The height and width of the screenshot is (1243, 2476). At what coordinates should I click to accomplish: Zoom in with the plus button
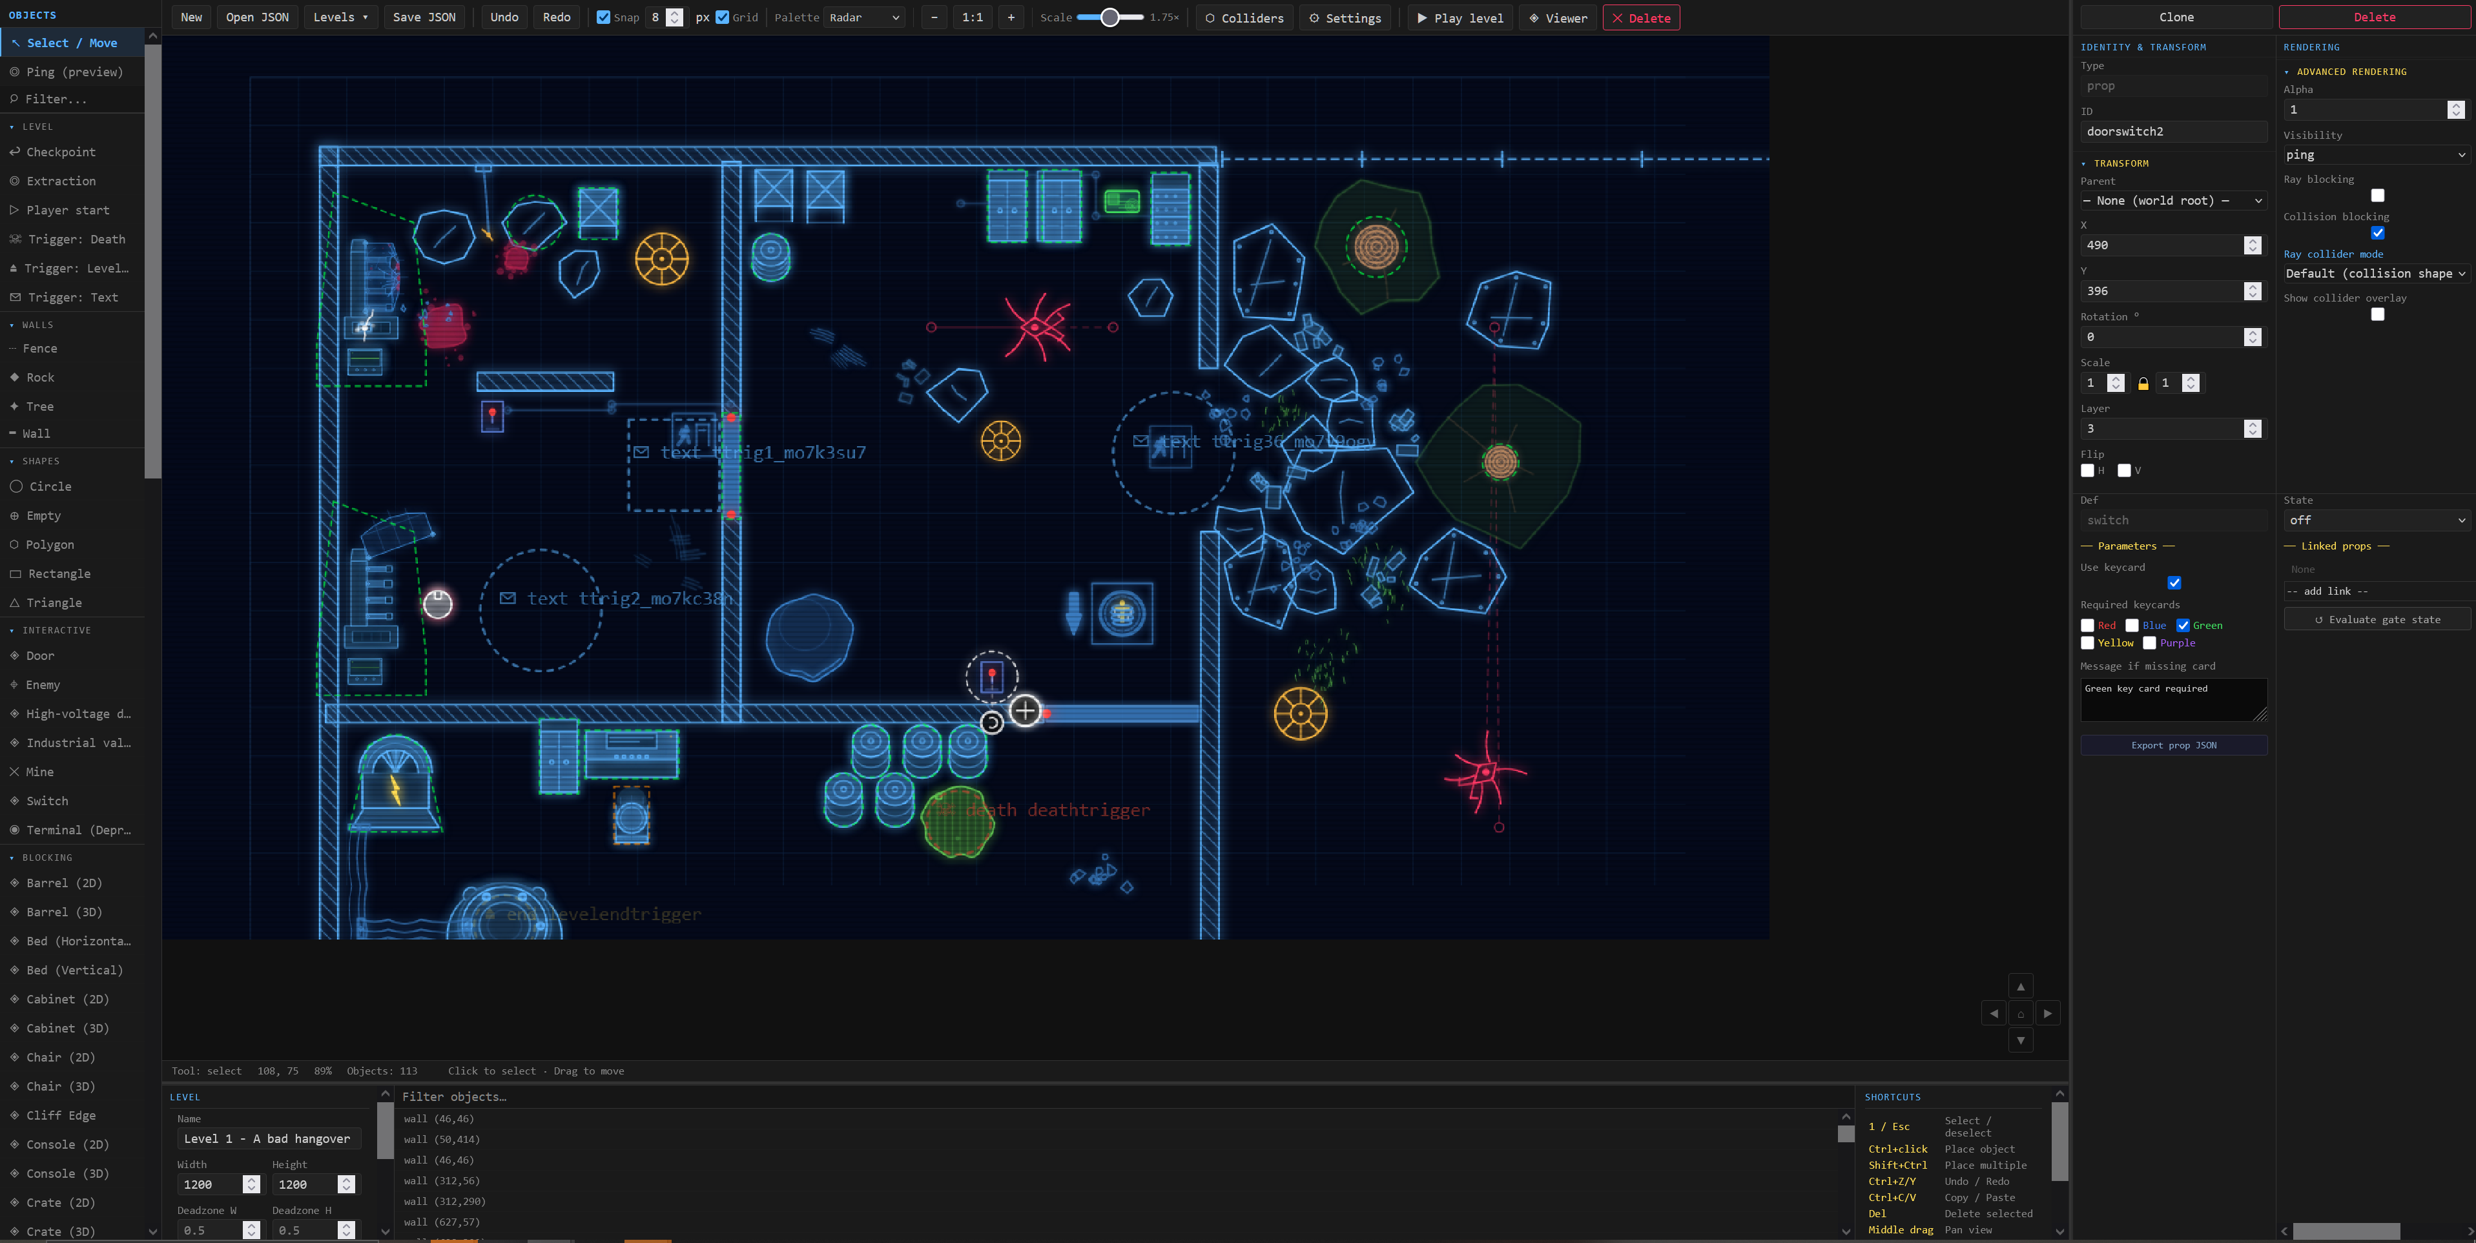[1010, 17]
